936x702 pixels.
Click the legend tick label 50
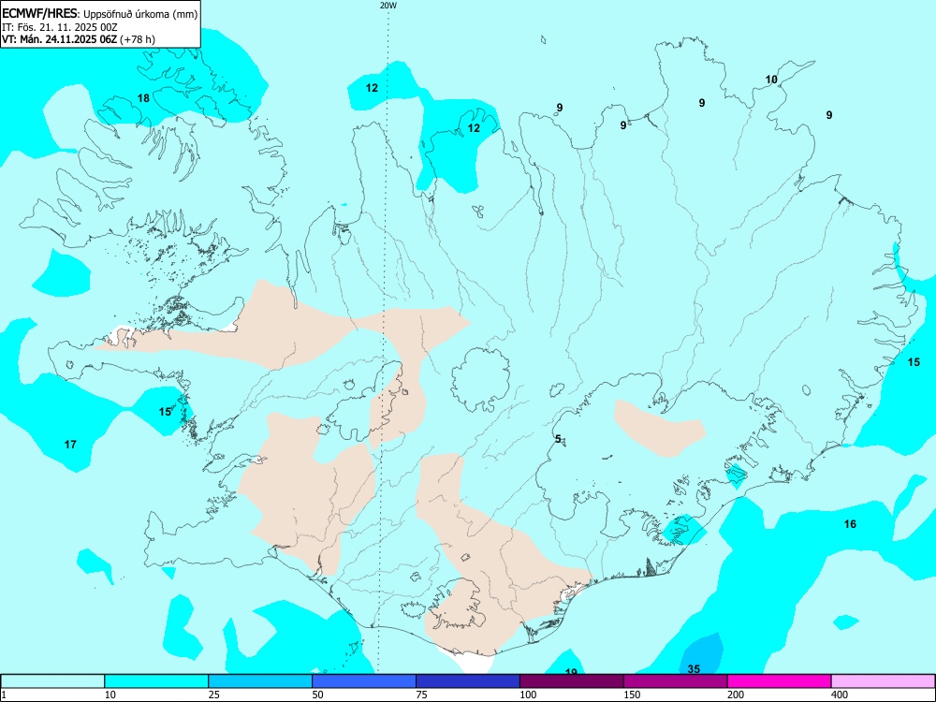317,695
